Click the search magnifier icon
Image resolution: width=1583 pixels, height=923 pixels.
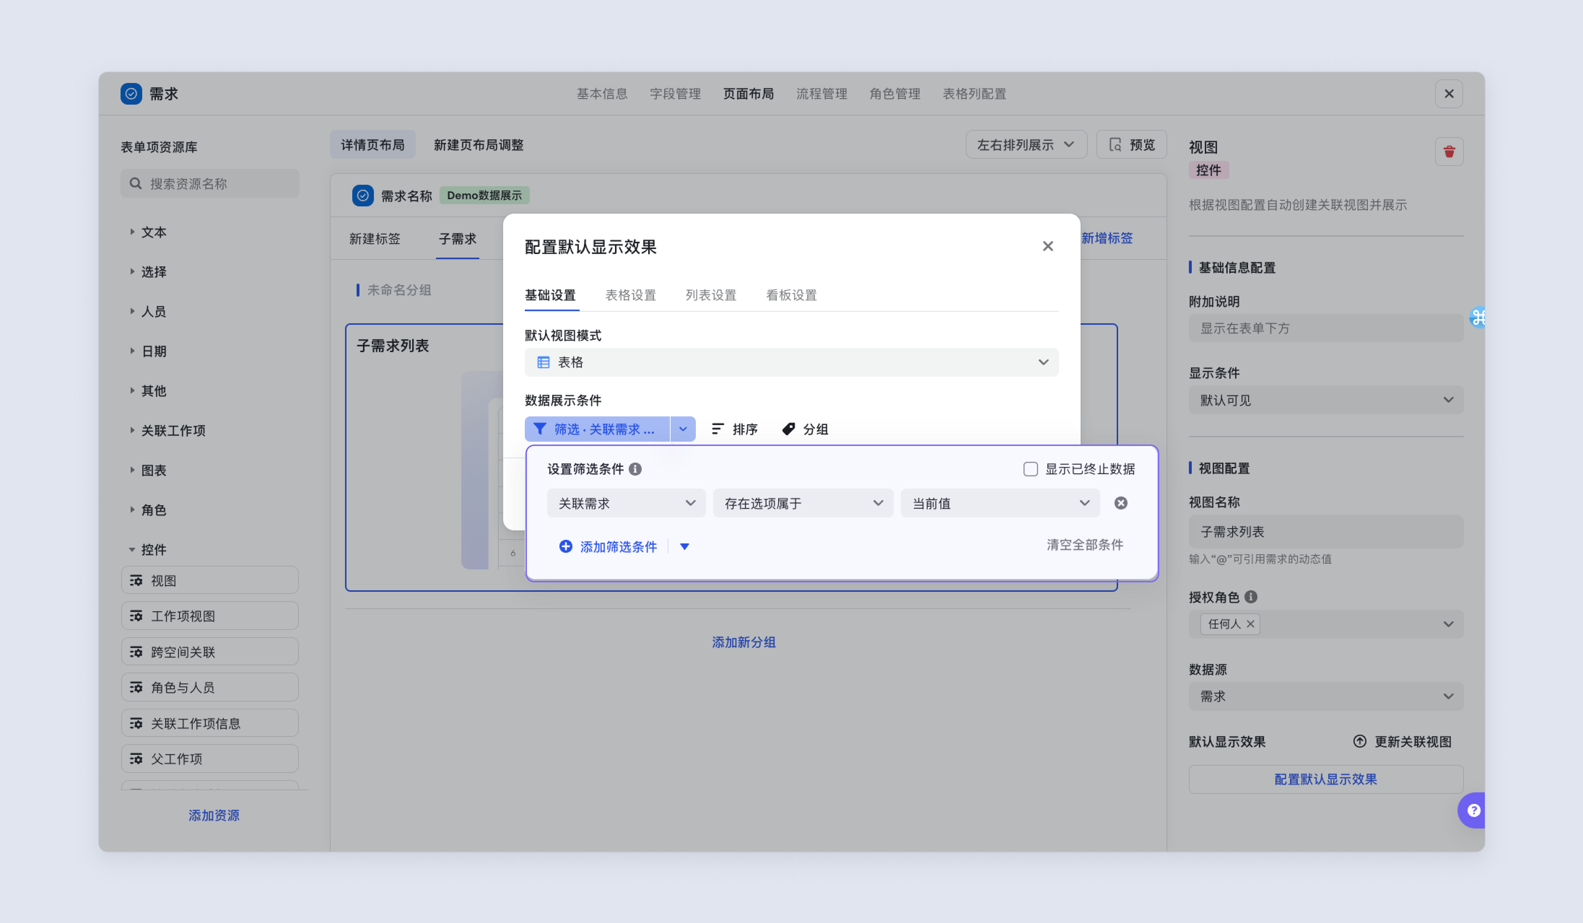coord(135,183)
